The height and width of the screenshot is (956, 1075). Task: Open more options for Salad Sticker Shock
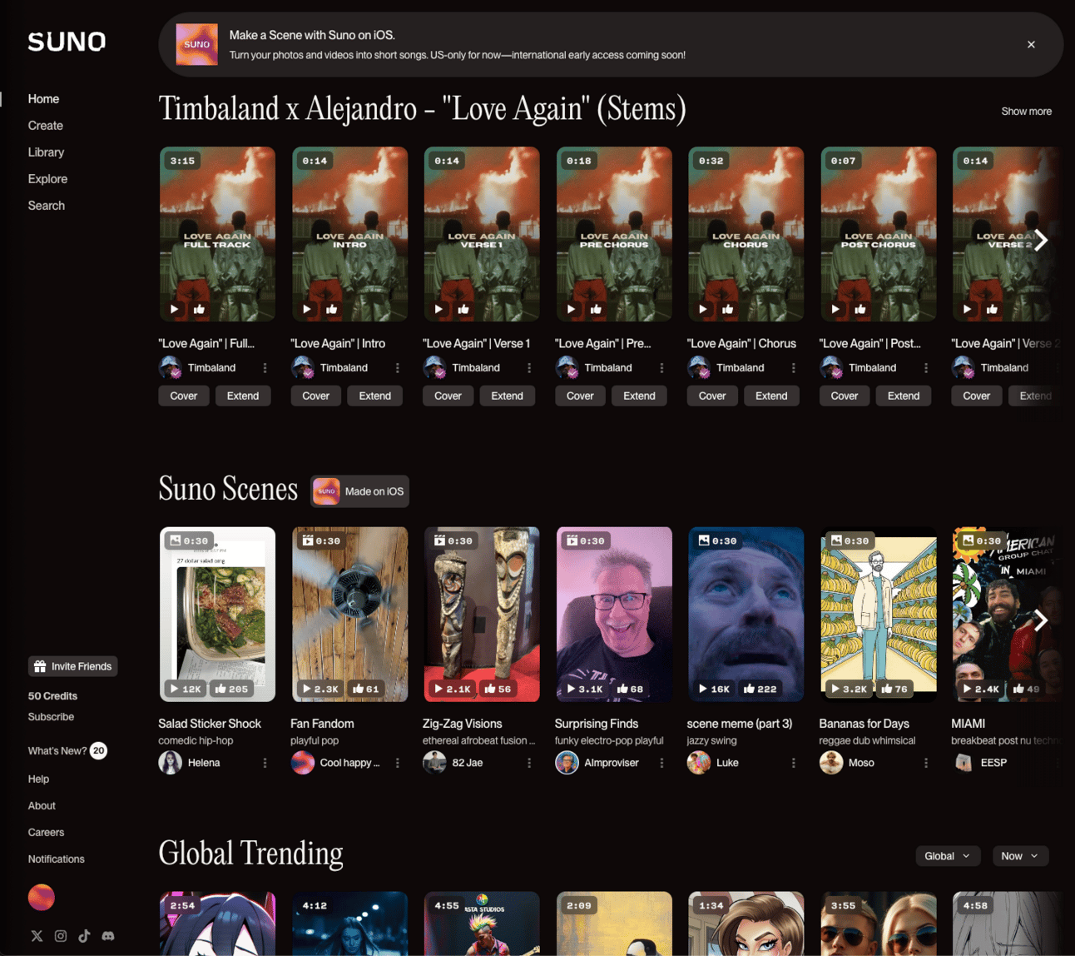pos(265,763)
